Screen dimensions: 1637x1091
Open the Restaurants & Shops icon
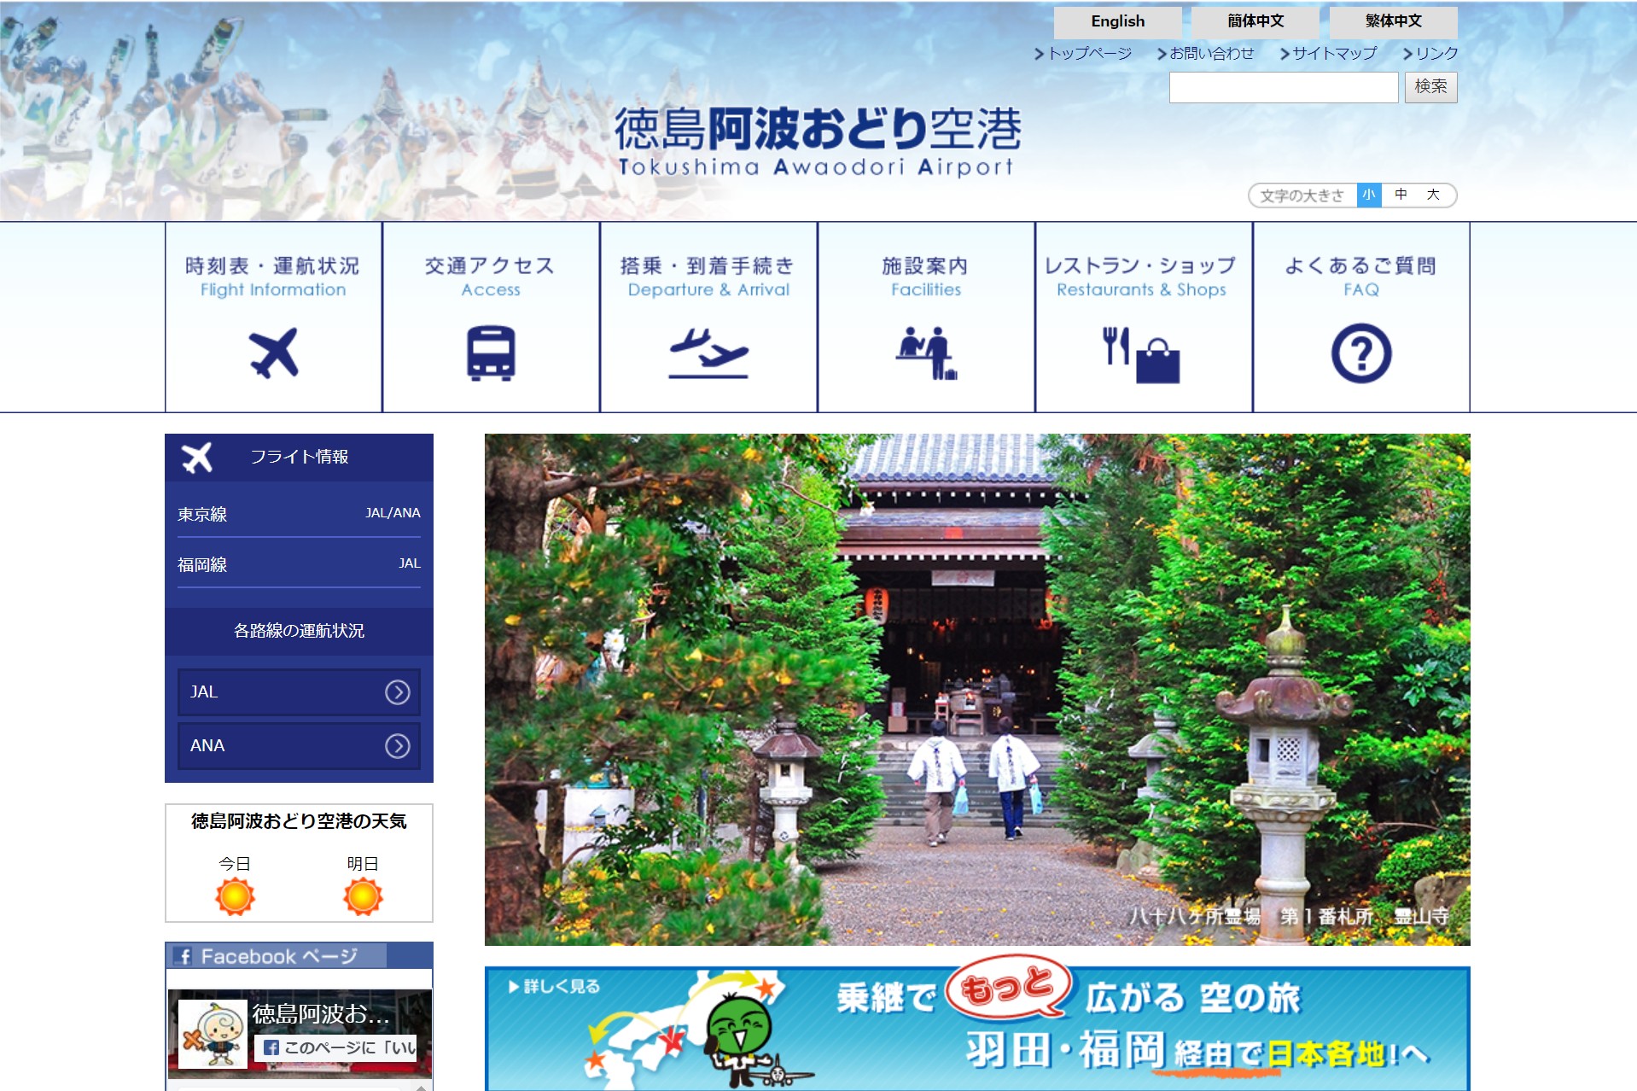pyautogui.click(x=1141, y=354)
